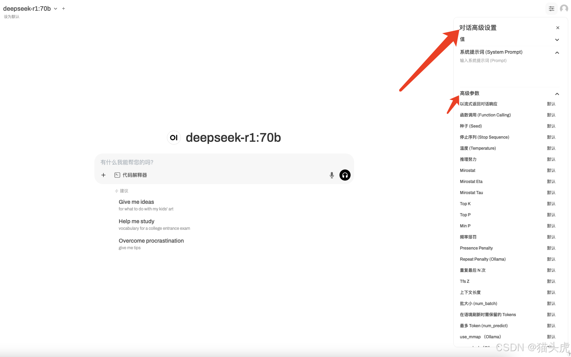Toggle use_mmap (Ollama) default value

[551, 337]
